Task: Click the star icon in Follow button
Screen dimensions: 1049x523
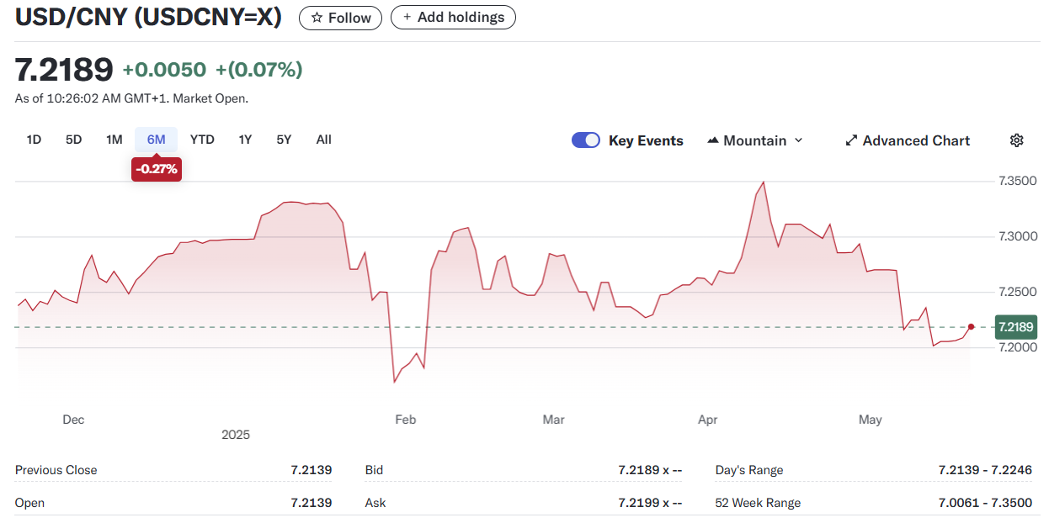Action: coord(317,18)
